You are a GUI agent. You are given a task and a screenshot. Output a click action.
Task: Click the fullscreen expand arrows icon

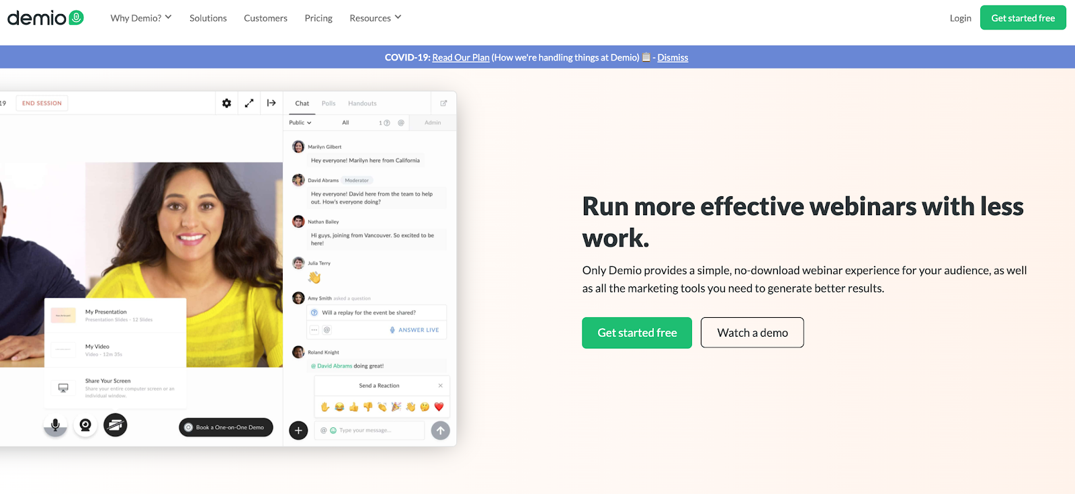249,103
